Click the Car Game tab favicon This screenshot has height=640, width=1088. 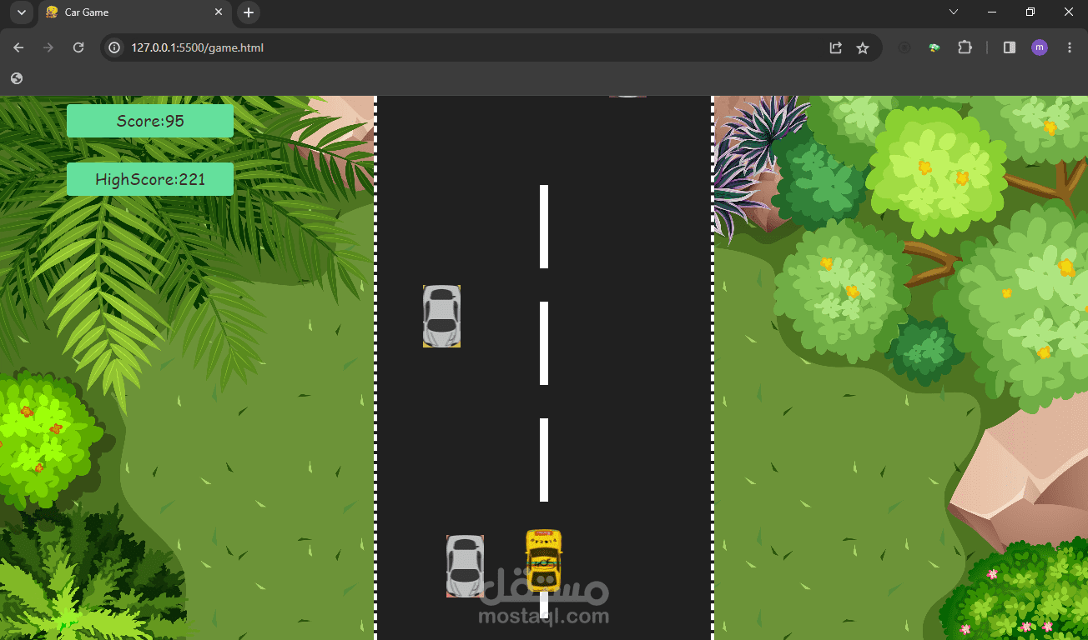click(x=52, y=12)
